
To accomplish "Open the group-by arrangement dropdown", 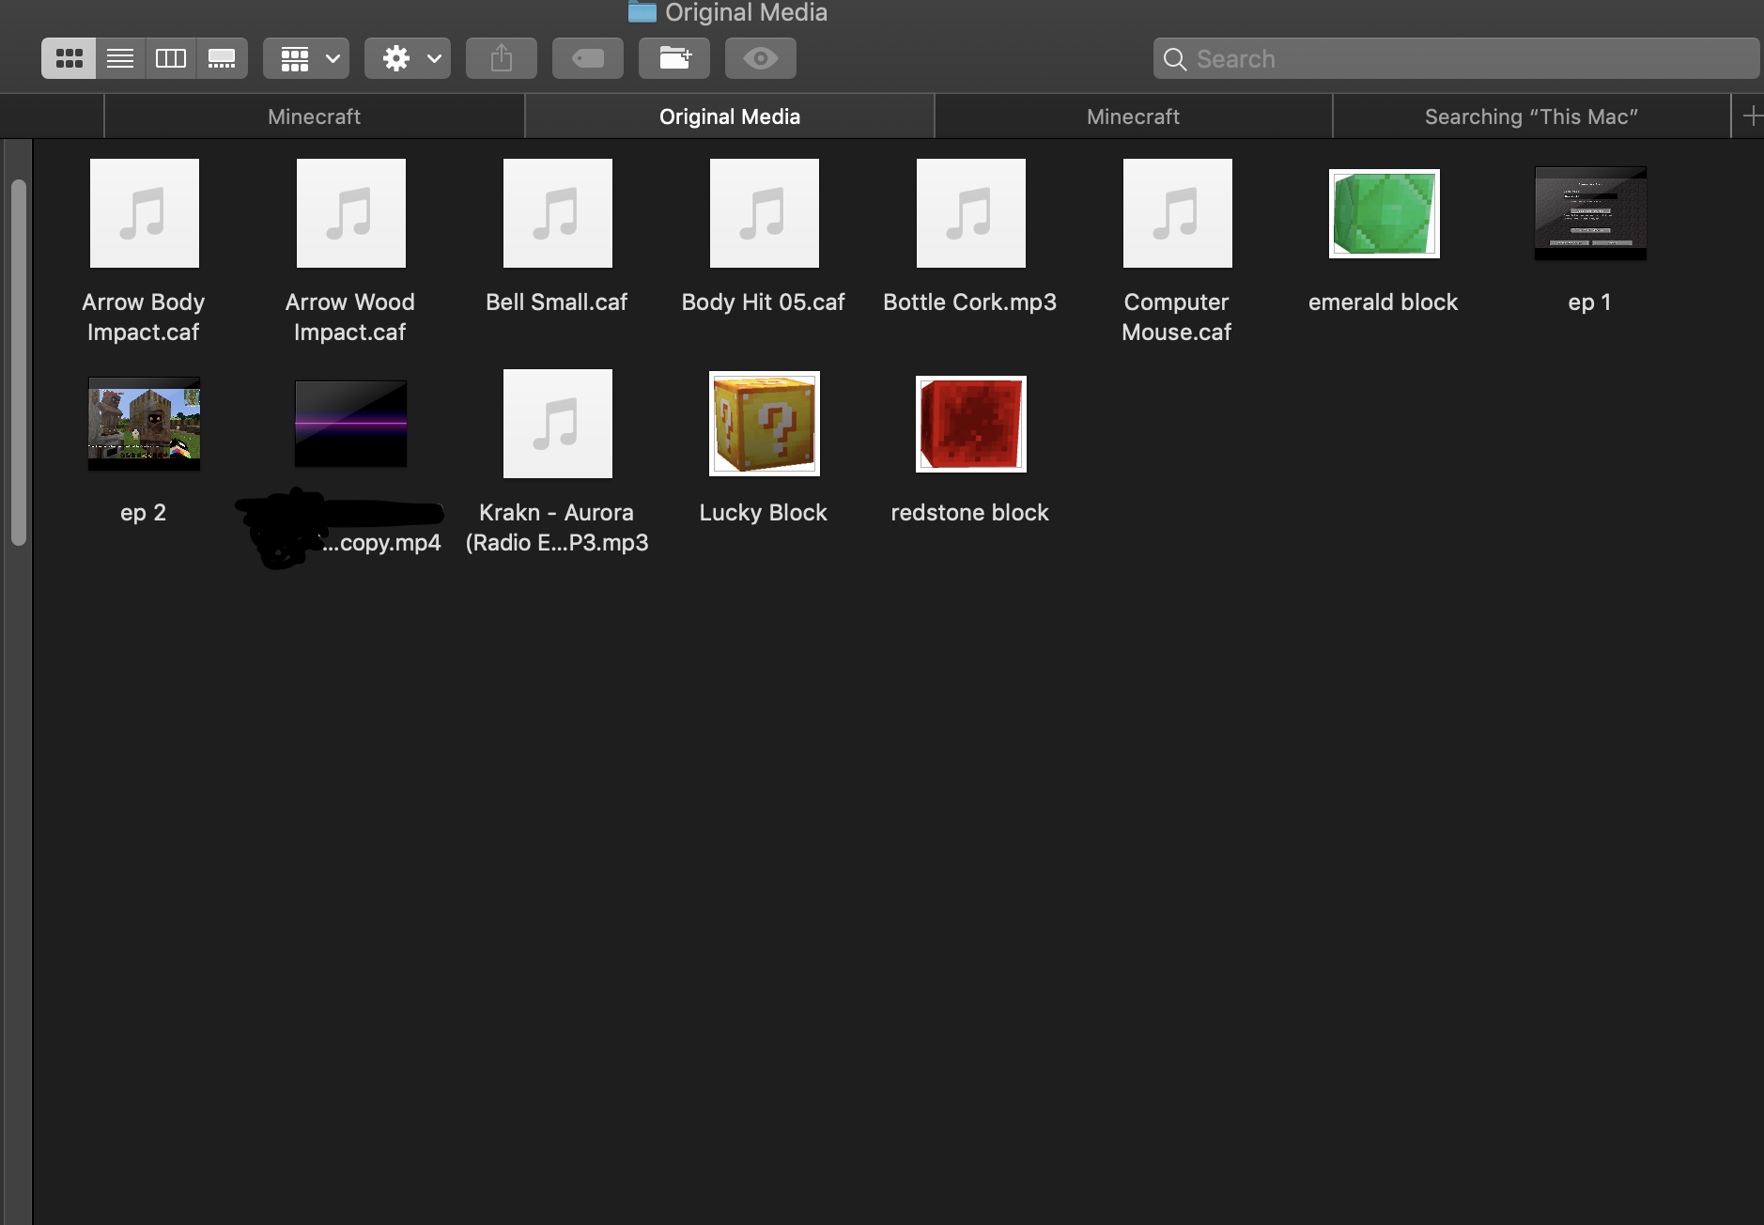I will click(306, 58).
